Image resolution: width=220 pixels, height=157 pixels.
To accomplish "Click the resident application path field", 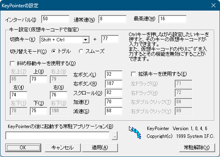I will coord(58,135).
